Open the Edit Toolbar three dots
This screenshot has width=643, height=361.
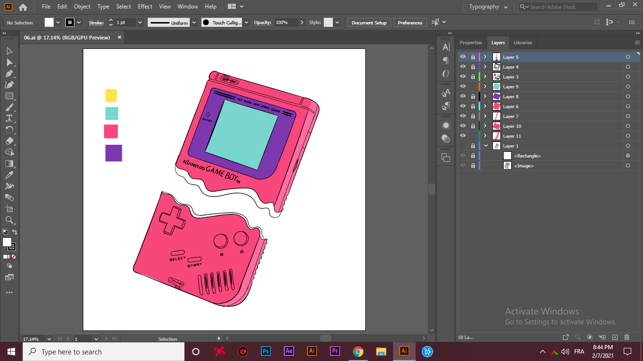[9, 292]
